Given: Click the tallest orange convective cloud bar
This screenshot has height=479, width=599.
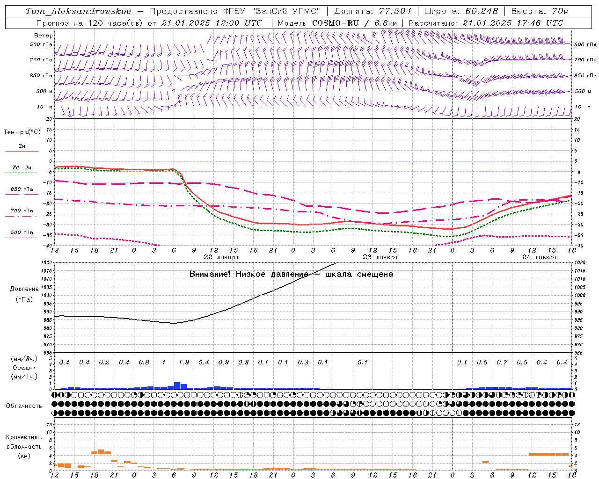Looking at the screenshot, I should pyautogui.click(x=101, y=452).
